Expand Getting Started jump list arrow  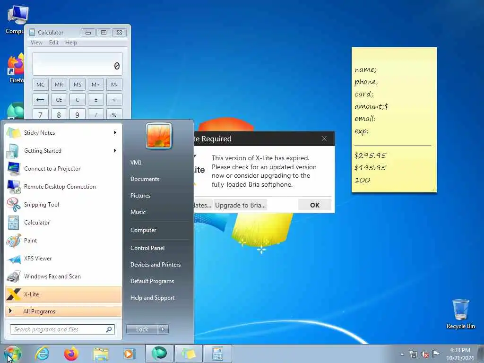point(115,151)
